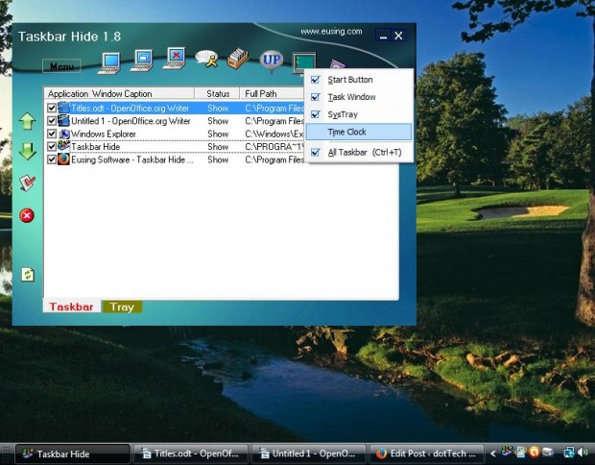595x465 pixels.
Task: Click the Full Path column header
Action: (x=273, y=93)
